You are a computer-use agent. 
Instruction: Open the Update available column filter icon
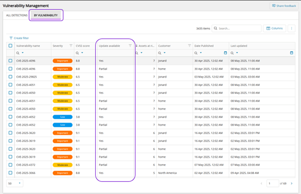tap(130, 46)
